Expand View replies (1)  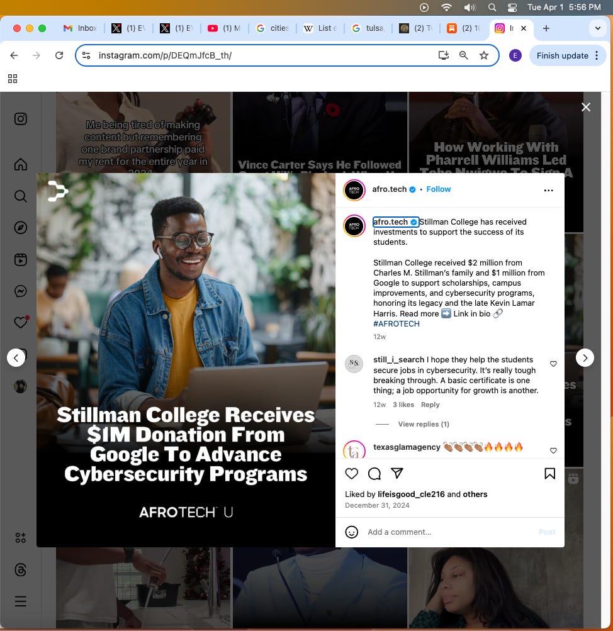coord(424,424)
